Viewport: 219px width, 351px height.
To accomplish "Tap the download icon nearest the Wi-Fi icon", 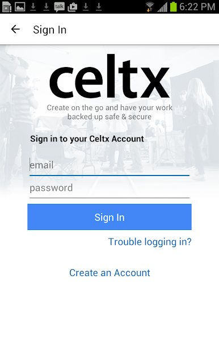I will 99,7.
